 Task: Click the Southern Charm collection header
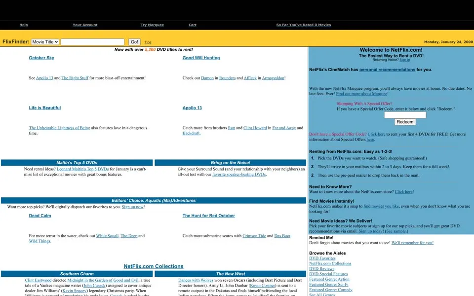[x=77, y=274]
